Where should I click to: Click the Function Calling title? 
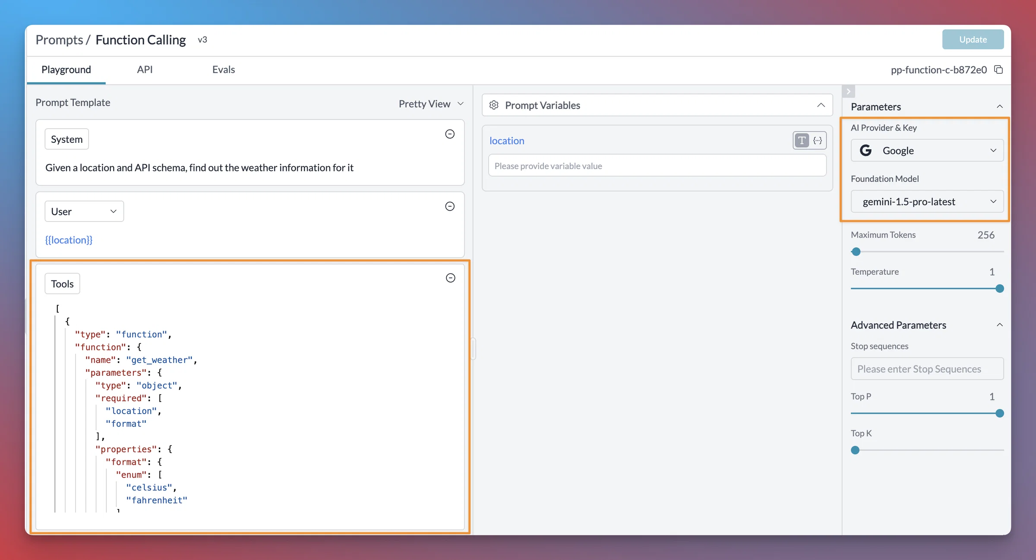pos(141,40)
